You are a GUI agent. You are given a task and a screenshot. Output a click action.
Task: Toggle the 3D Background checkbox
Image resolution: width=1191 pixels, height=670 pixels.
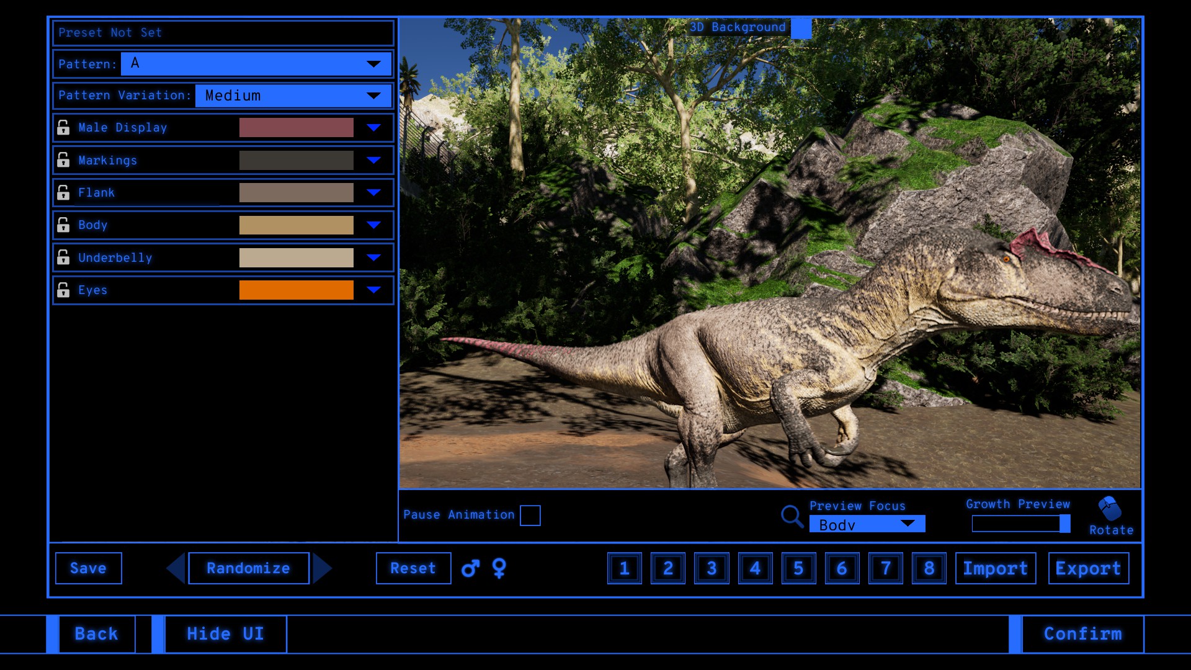pyautogui.click(x=801, y=28)
